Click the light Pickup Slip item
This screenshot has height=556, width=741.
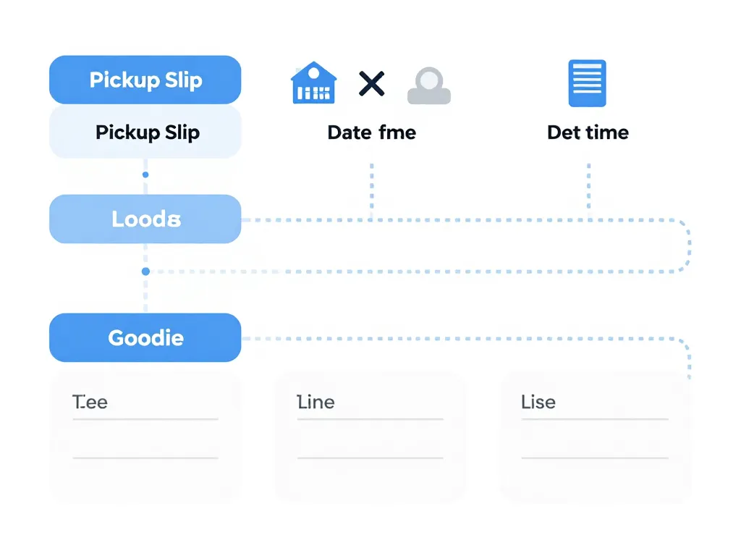pyautogui.click(x=145, y=132)
